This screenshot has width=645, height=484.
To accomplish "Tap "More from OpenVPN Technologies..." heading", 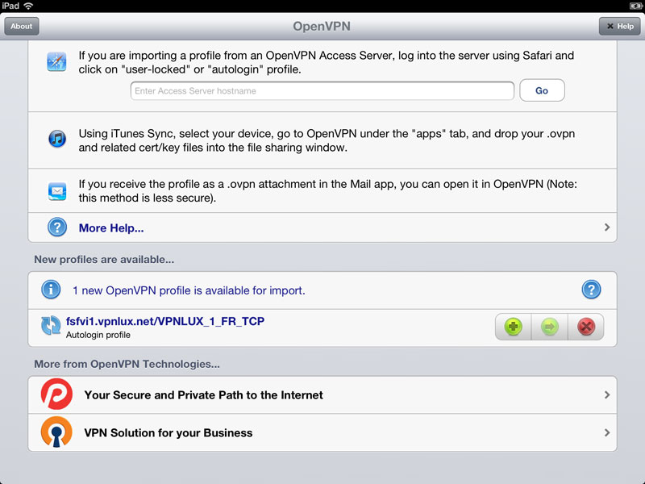I will click(x=127, y=365).
